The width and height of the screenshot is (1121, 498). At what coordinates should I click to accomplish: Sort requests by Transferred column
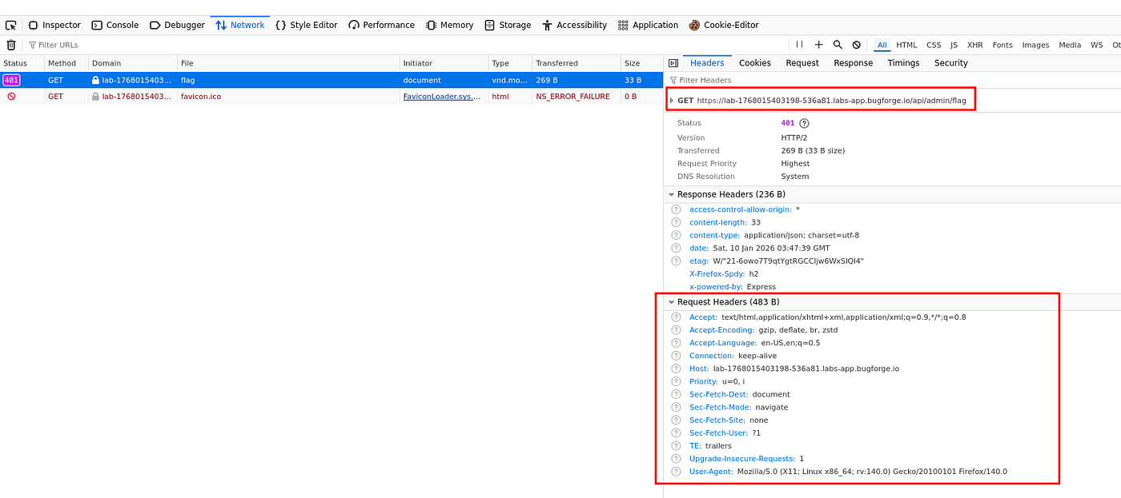576,63
